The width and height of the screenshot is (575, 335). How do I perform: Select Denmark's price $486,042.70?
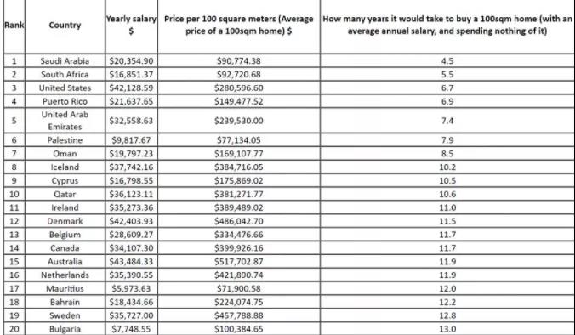[239, 221]
